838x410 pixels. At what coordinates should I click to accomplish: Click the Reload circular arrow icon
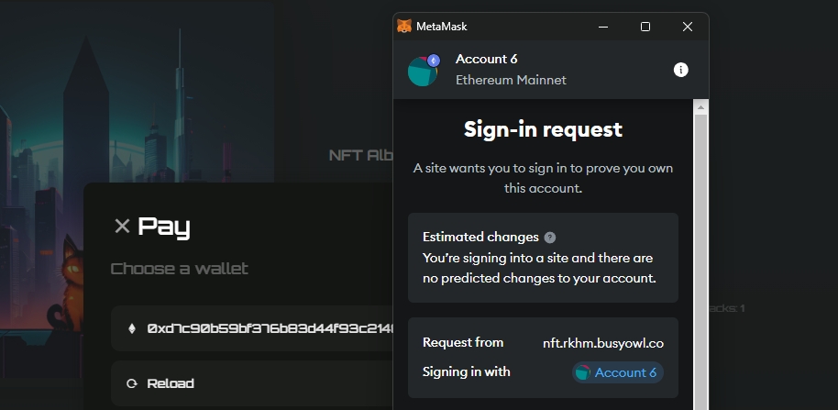tap(132, 383)
